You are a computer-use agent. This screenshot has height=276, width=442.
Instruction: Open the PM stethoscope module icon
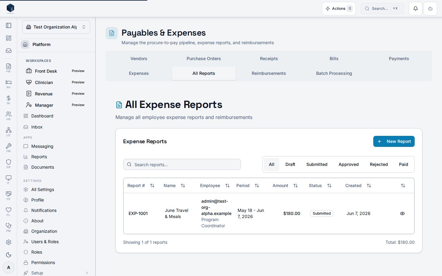click(9, 227)
